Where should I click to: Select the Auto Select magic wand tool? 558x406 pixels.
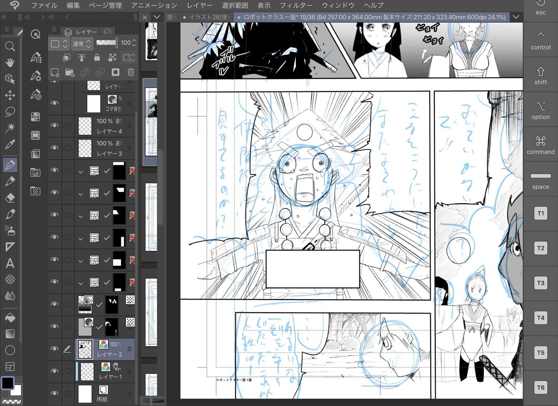[x=10, y=128]
